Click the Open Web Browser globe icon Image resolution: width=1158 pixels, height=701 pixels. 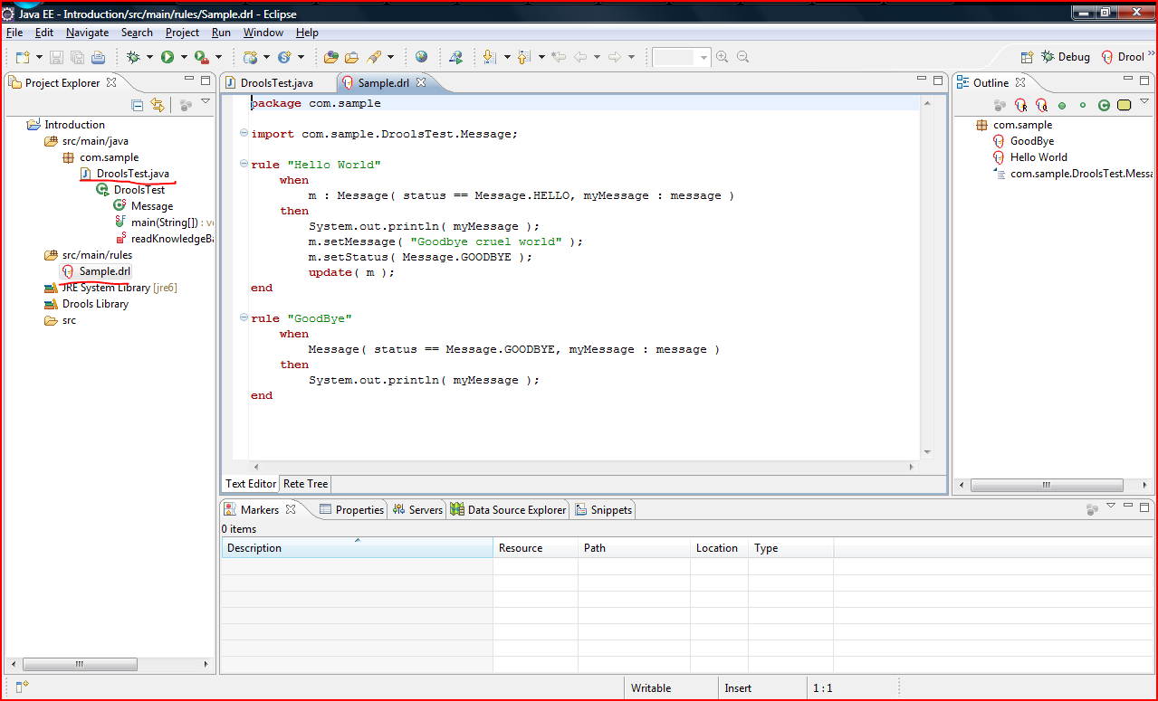click(x=421, y=57)
